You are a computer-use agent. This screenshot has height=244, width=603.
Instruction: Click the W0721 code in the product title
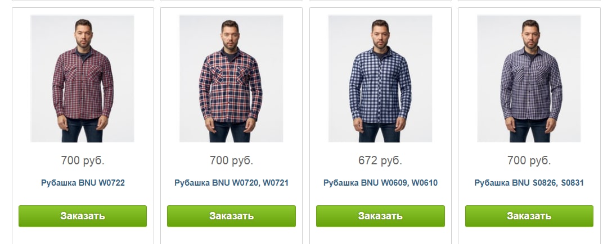[276, 183]
